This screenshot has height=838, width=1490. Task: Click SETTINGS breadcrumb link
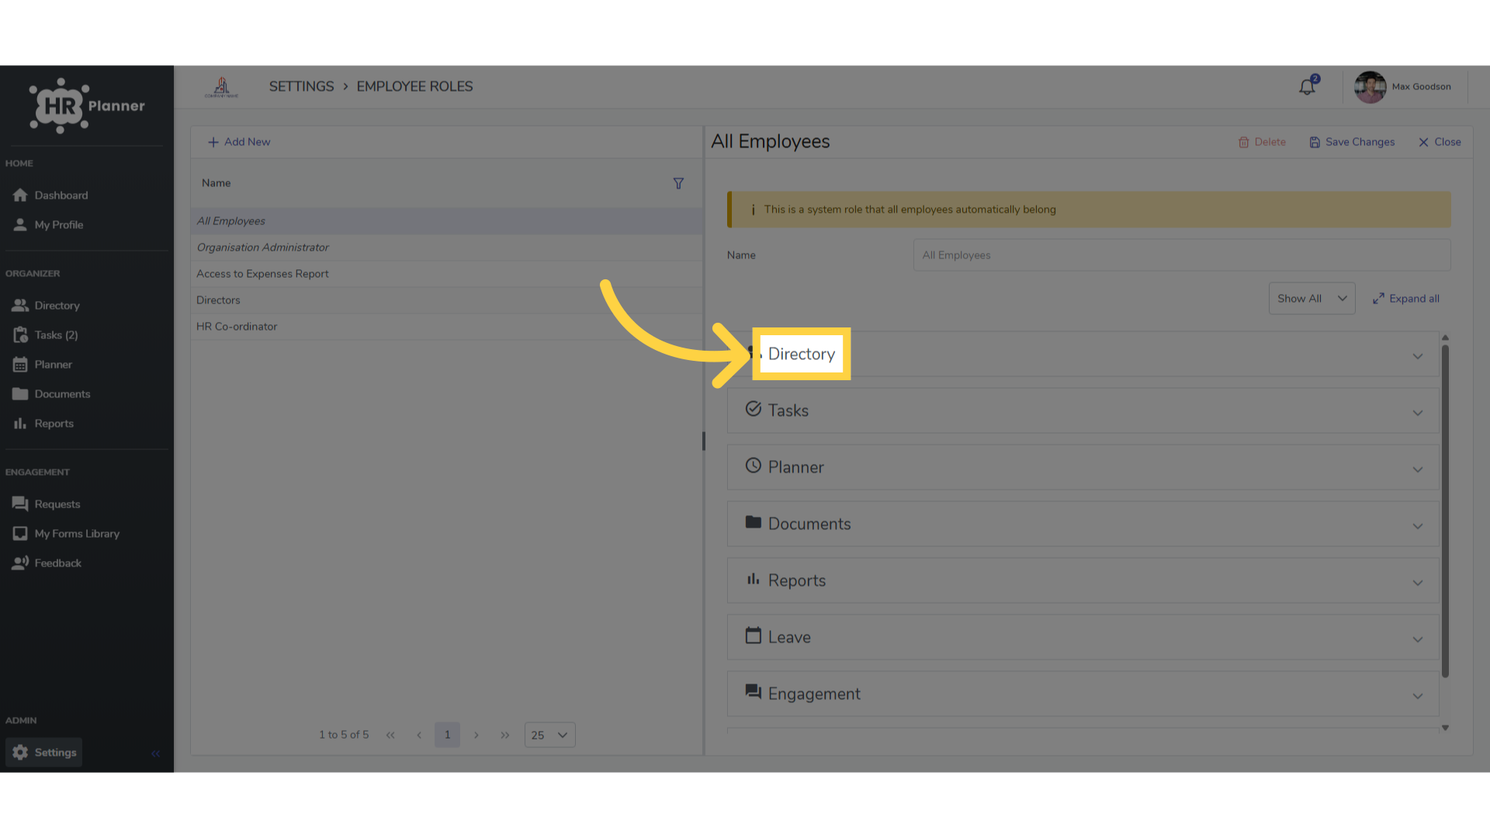point(301,87)
